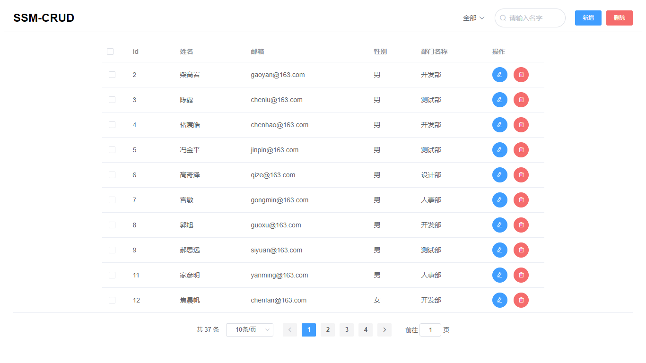Edit the row for 陈露

(500, 100)
